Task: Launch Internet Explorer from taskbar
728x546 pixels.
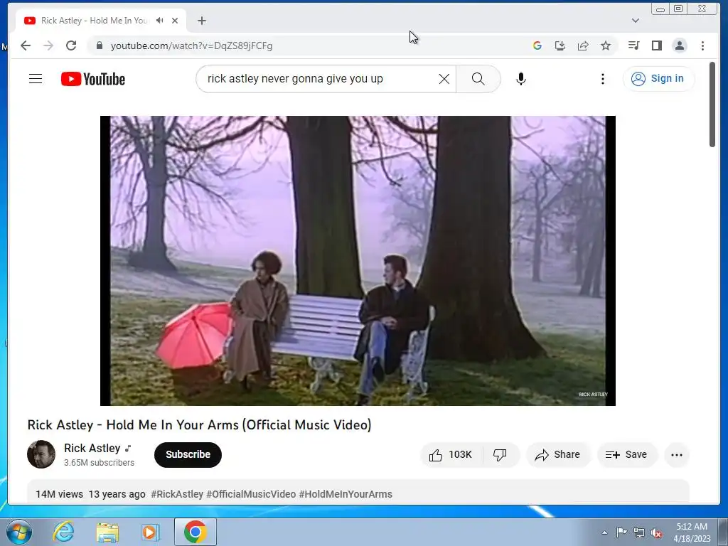Action: pyautogui.click(x=63, y=532)
